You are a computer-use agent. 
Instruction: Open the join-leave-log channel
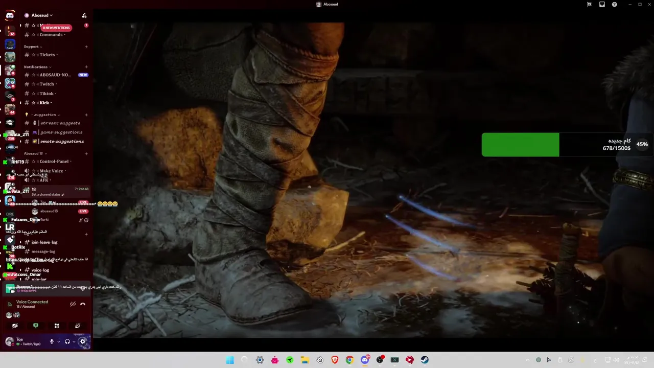pyautogui.click(x=44, y=242)
